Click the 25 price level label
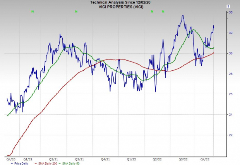Viewport: 240px width, 165px height. pyautogui.click(x=231, y=94)
